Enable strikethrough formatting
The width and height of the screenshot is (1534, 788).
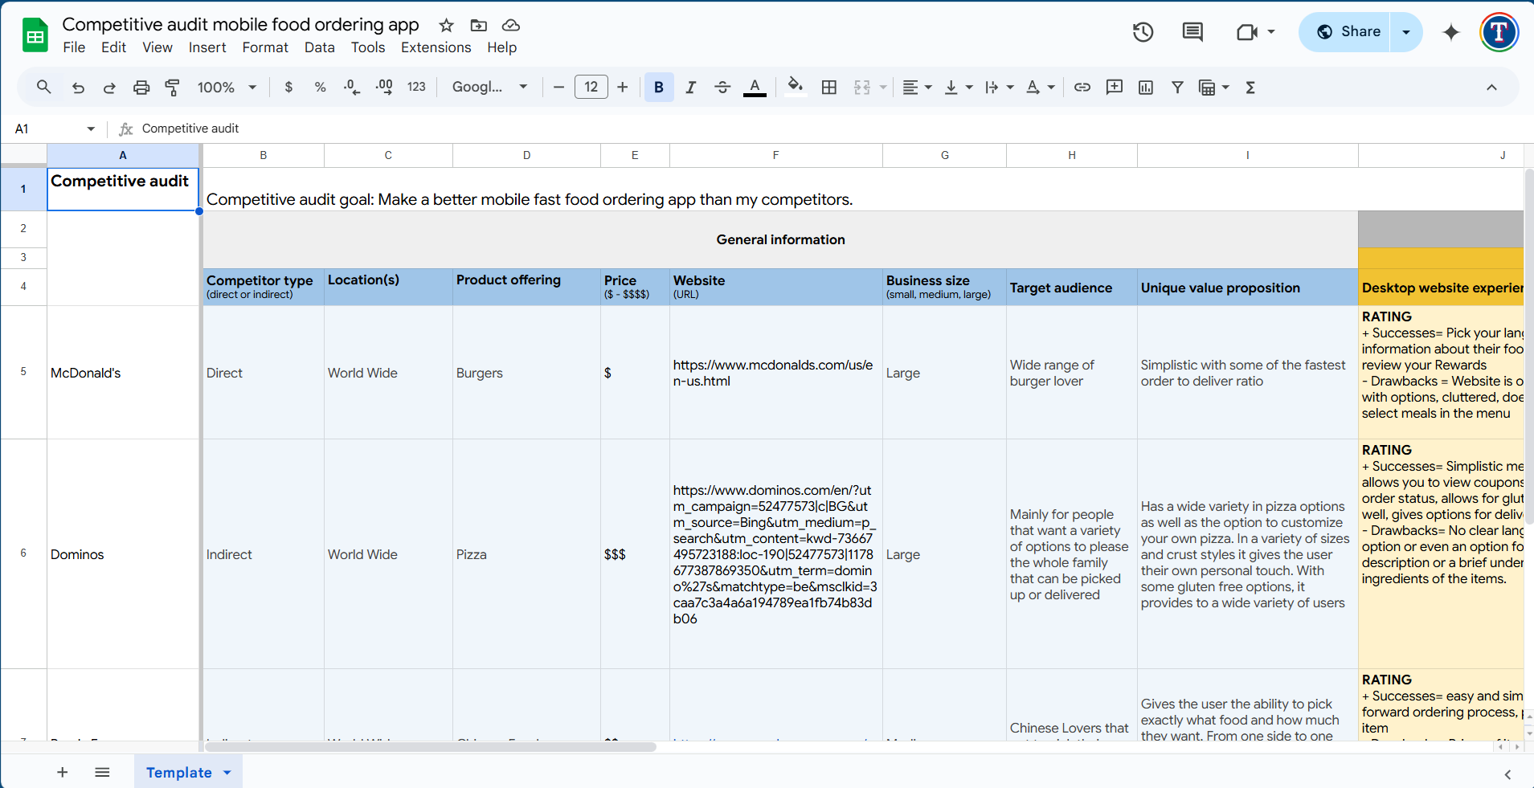722,87
